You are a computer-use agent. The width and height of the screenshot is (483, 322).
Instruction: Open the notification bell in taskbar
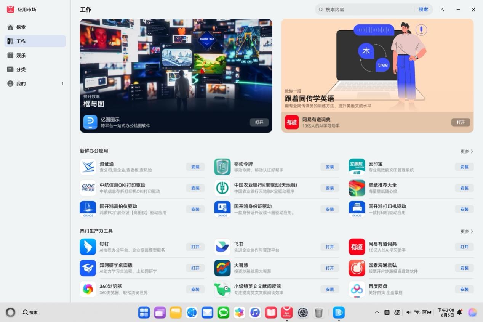point(459,312)
